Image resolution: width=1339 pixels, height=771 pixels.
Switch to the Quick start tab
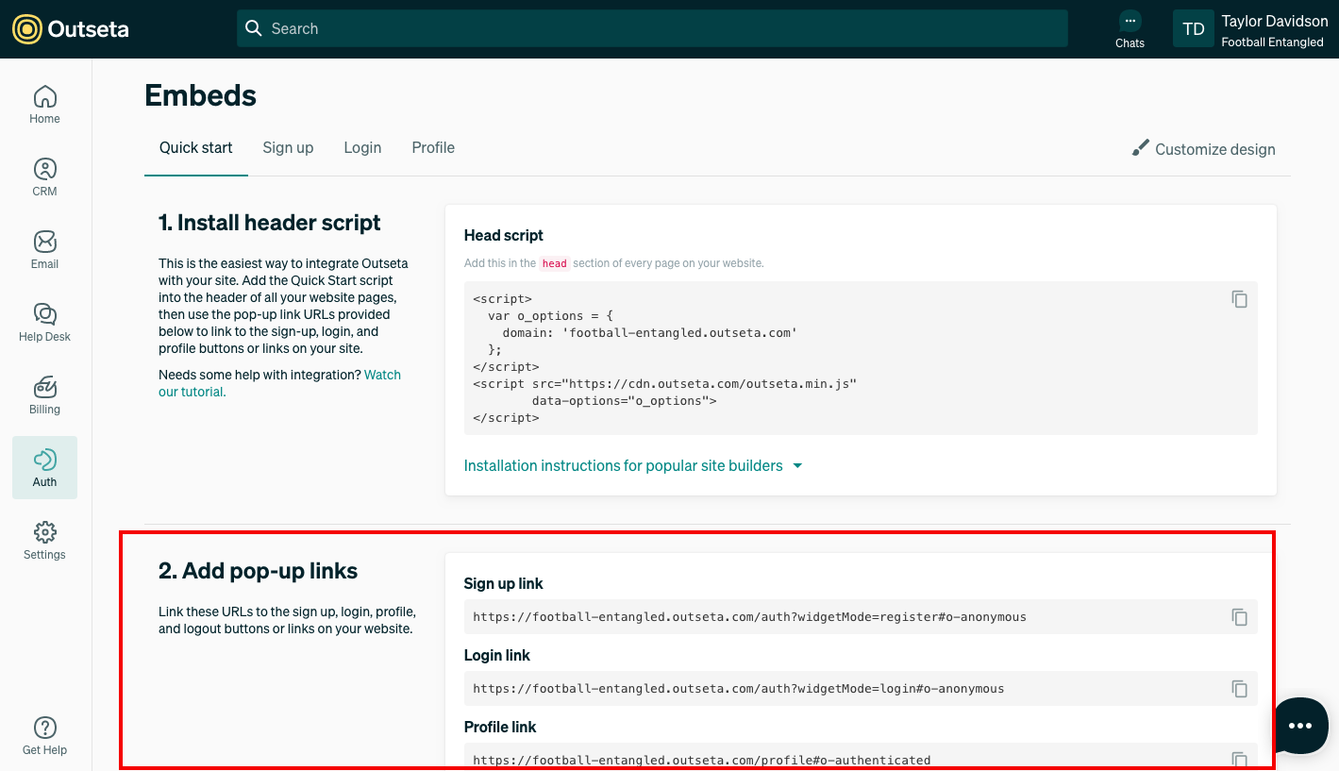(196, 147)
